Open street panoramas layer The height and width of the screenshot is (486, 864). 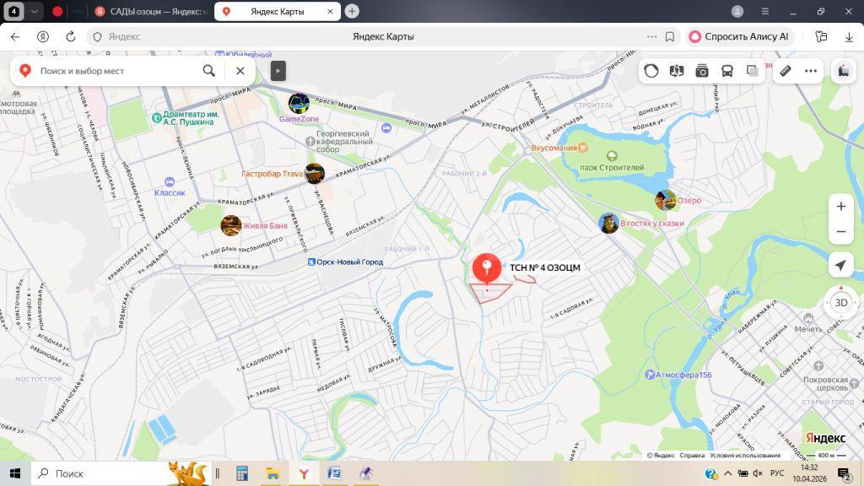click(676, 71)
